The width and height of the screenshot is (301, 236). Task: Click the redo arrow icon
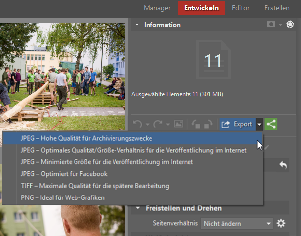click(158, 124)
